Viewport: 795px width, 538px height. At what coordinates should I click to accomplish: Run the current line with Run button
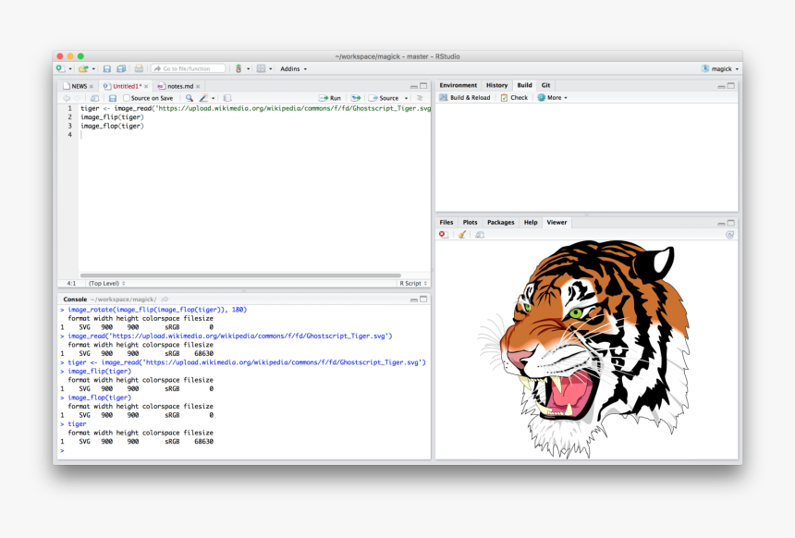[330, 98]
